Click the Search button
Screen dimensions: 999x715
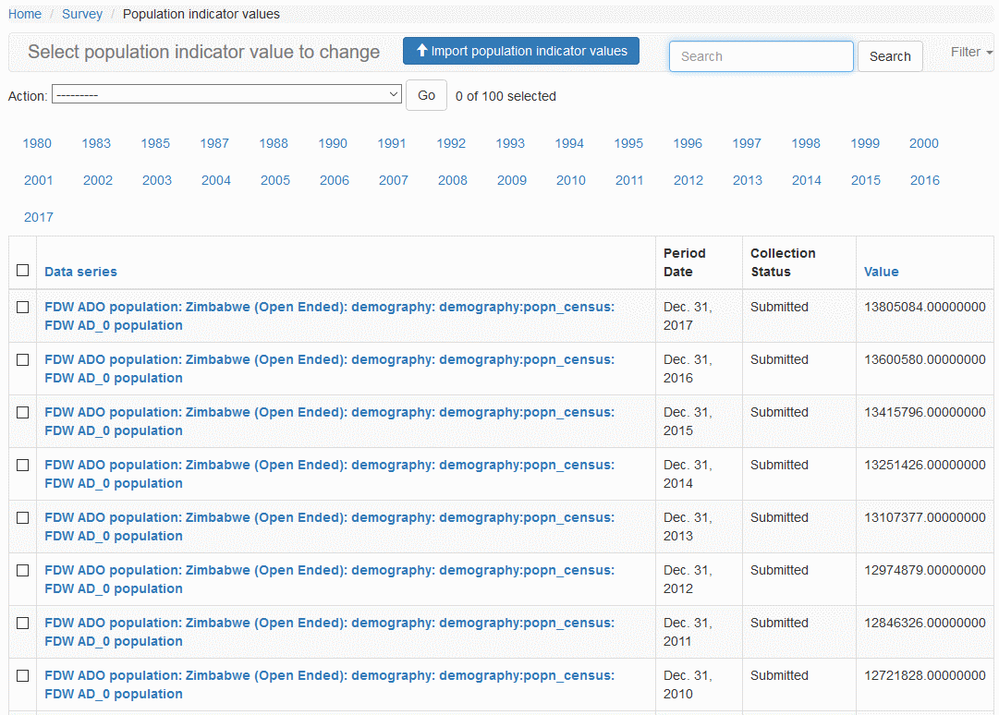coord(889,56)
